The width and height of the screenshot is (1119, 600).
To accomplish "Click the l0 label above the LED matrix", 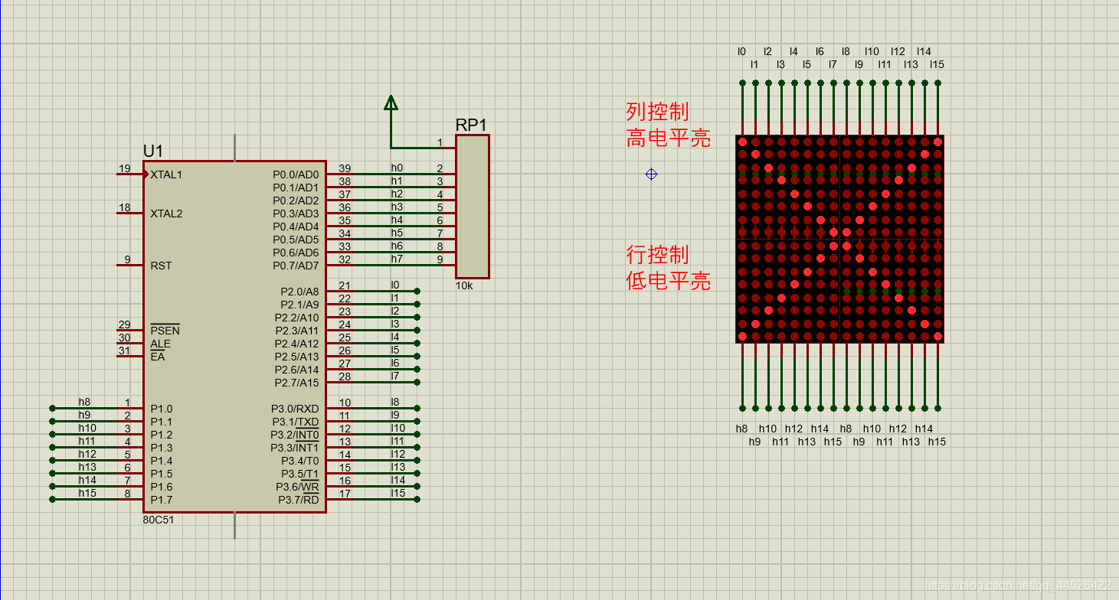I will click(x=741, y=51).
